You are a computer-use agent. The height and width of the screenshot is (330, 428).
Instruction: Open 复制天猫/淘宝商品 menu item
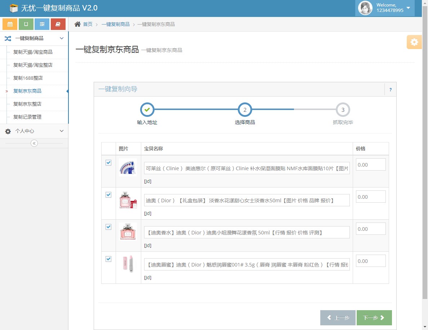pos(33,52)
